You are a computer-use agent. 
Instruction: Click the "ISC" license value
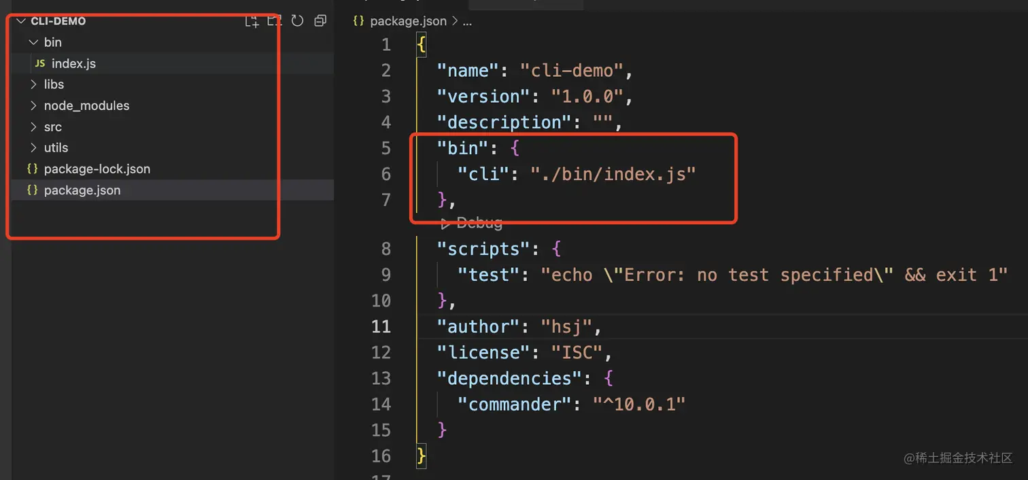pos(577,352)
